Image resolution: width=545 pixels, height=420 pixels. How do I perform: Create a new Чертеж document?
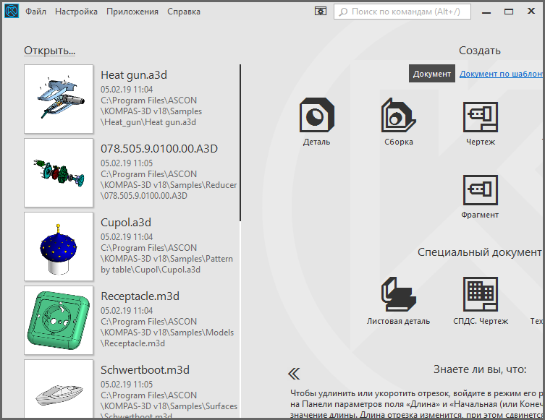coord(481,123)
